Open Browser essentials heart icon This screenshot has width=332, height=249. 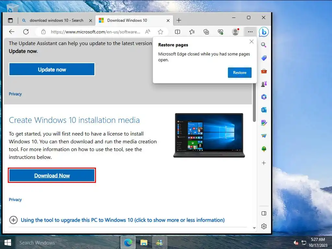tap(220, 32)
